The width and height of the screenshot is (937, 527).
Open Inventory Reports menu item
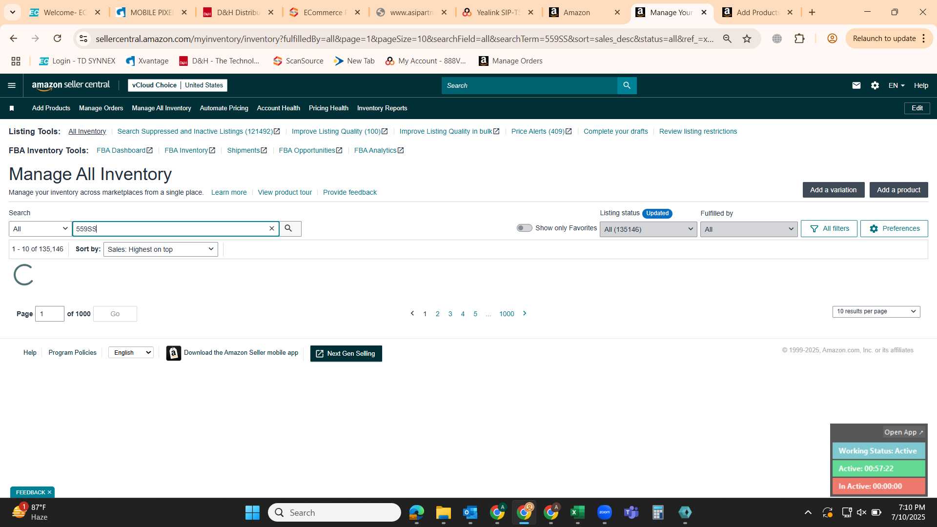click(x=382, y=108)
